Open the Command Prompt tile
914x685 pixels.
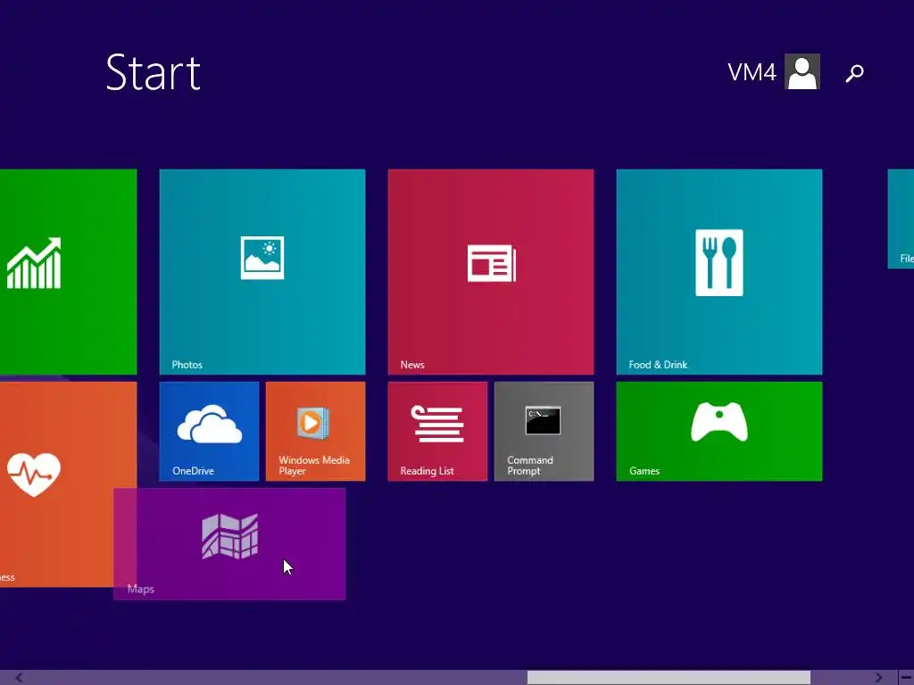(544, 431)
